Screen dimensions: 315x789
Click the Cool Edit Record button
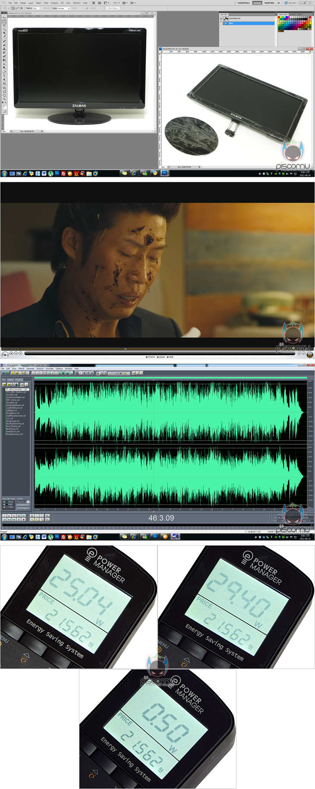click(24, 520)
